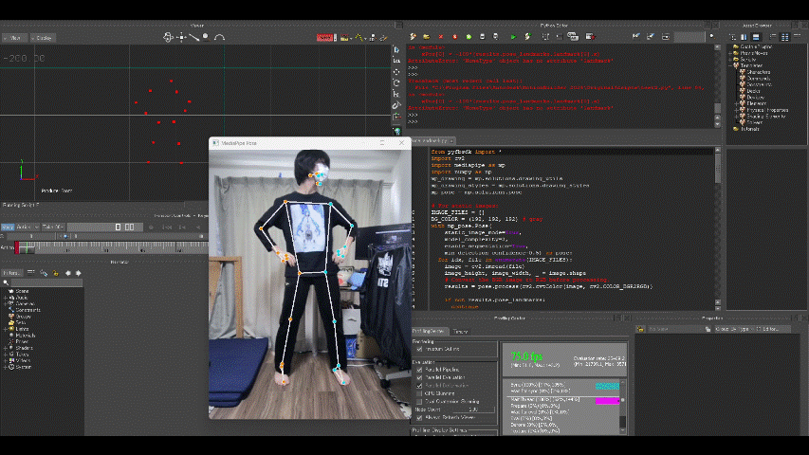Screen dimensions: 809x455
Task: Expand the System node in Navigator
Action: point(6,367)
